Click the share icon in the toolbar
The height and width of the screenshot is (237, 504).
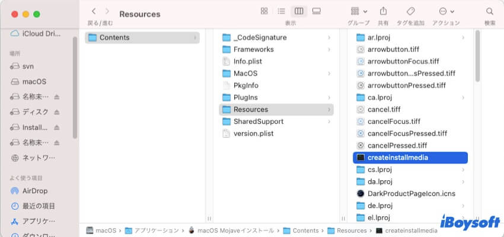point(383,11)
